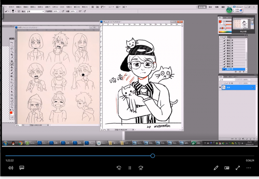Enter fullscreen in the video player
259x179 pixels.
point(238,168)
